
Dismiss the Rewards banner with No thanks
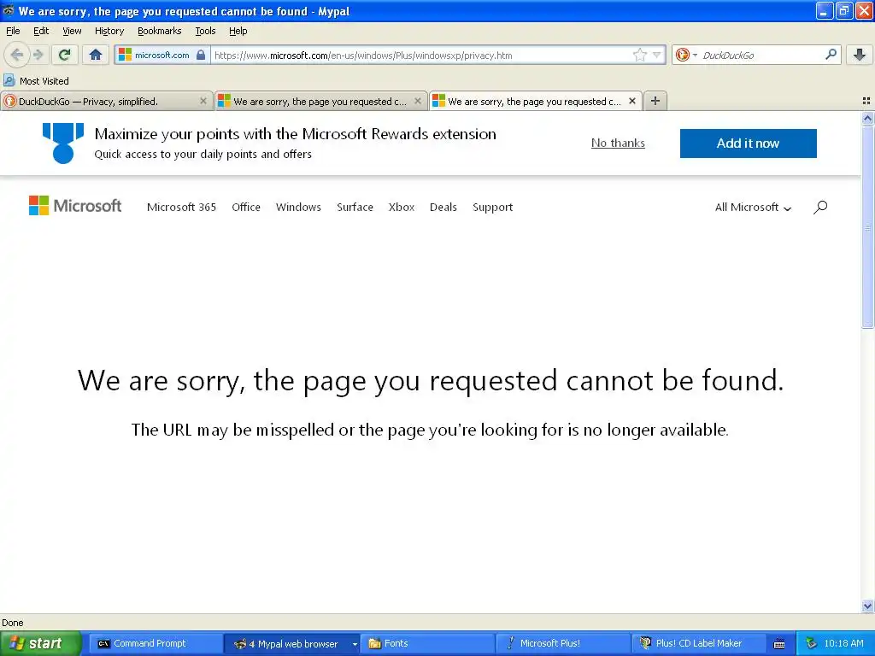[618, 143]
